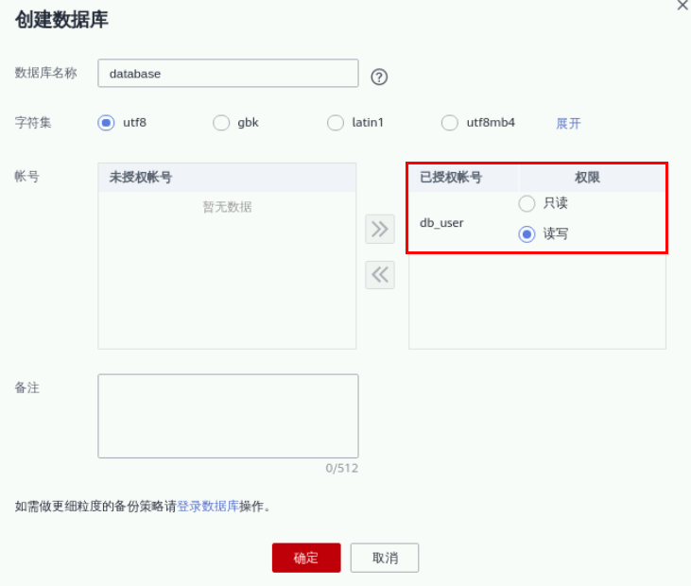Expand more charset options via 展开
The width and height of the screenshot is (691, 586).
pos(568,124)
